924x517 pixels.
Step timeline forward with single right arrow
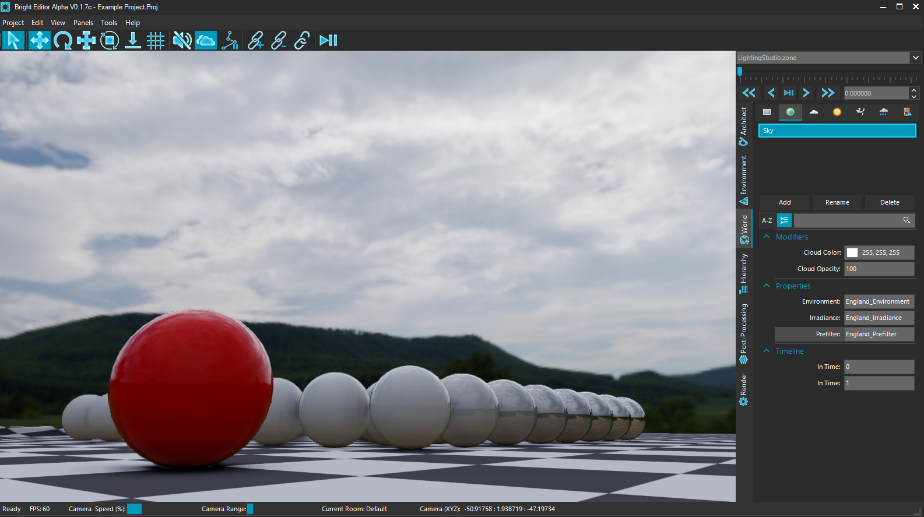(806, 93)
